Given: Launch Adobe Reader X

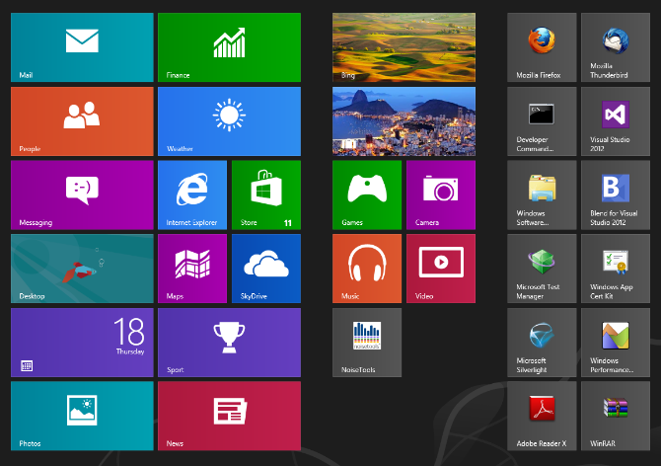Looking at the screenshot, I should (542, 416).
